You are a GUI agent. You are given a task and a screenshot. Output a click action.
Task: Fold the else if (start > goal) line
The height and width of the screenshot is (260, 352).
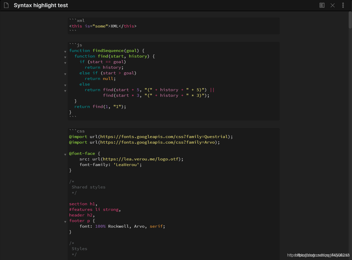[x=65, y=74]
